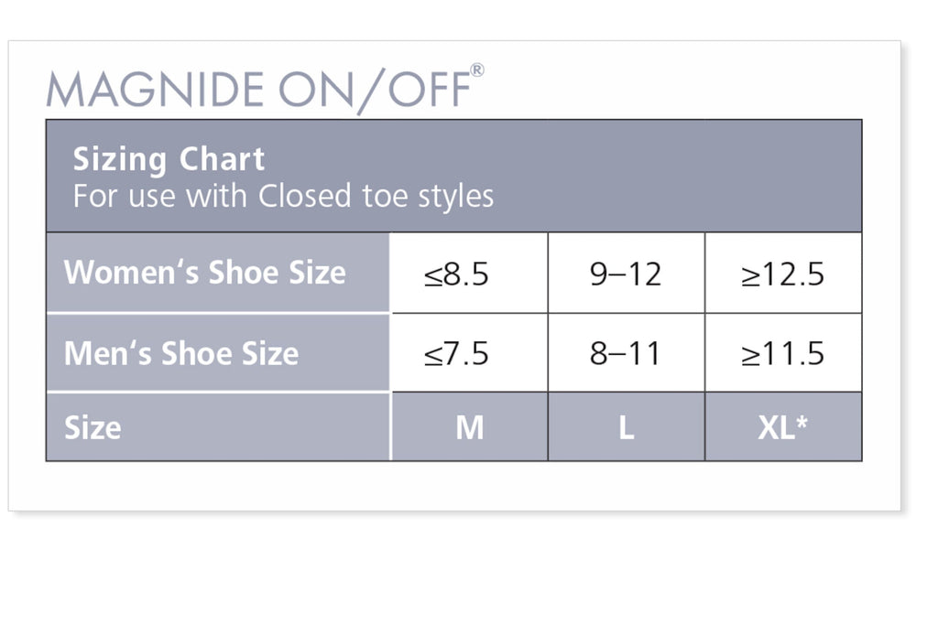Click the 'Closed toe styles' text

(376, 196)
